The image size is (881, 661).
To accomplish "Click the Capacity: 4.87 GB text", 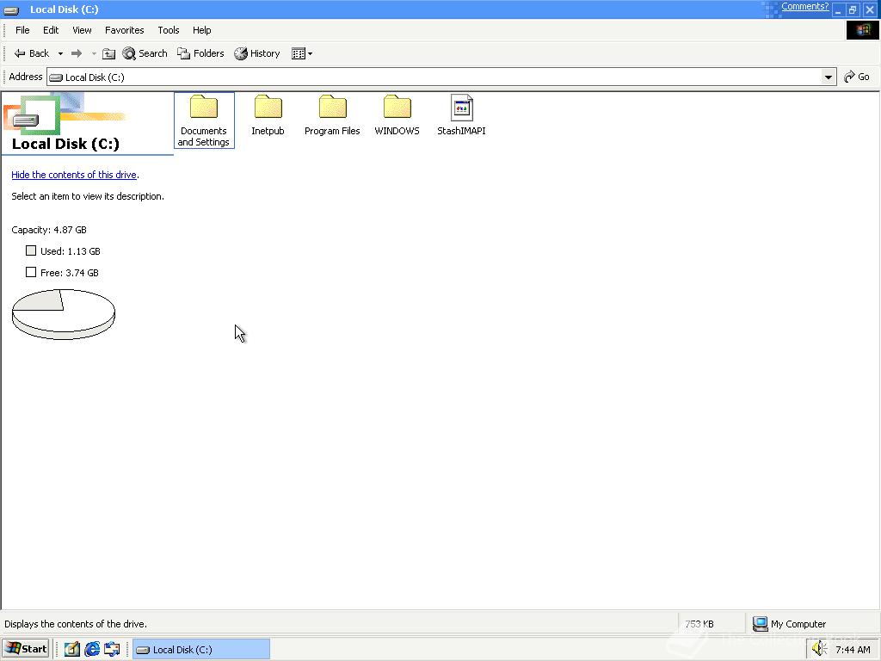I will pyautogui.click(x=49, y=230).
